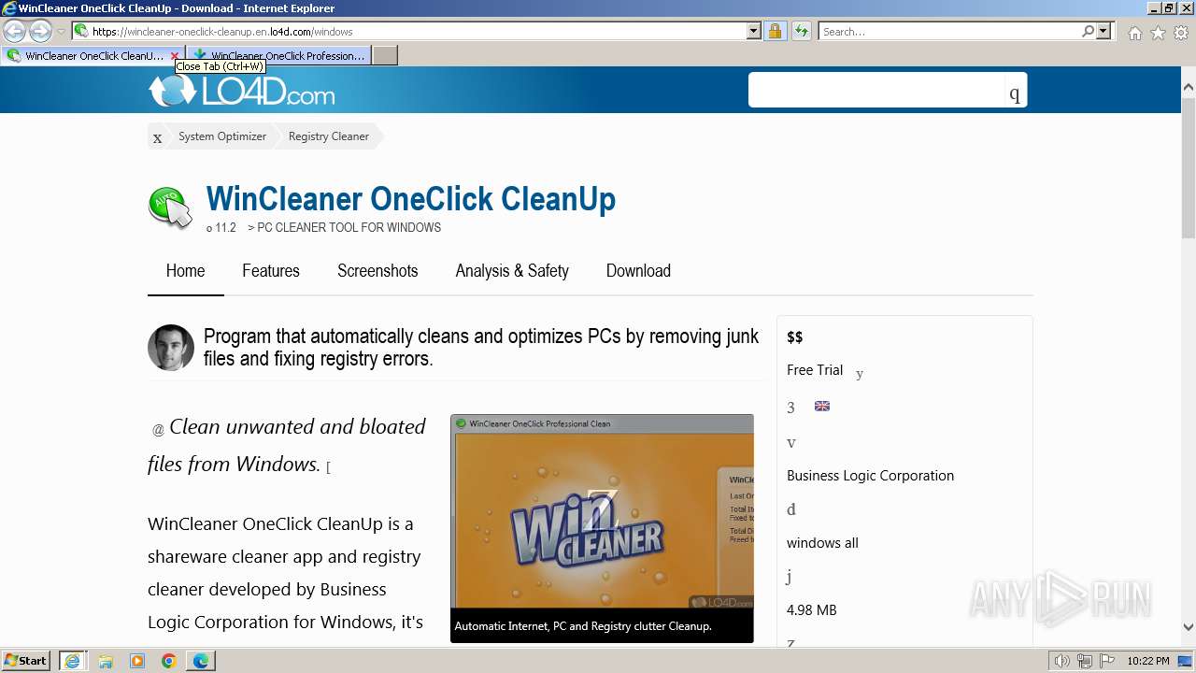Click Internet Explorer taskbar icon
The image size is (1196, 673).
[72, 661]
